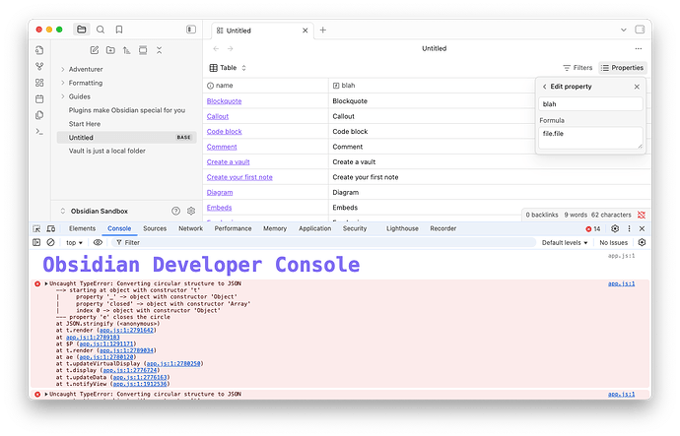Image resolution: width=680 pixels, height=436 pixels.
Task: Add a new tab
Action: 322,30
